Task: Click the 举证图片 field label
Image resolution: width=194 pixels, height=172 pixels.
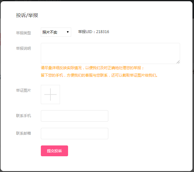Action: 24,90
